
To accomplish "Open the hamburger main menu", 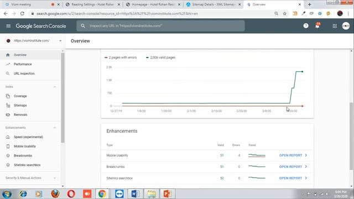I will [8, 26].
